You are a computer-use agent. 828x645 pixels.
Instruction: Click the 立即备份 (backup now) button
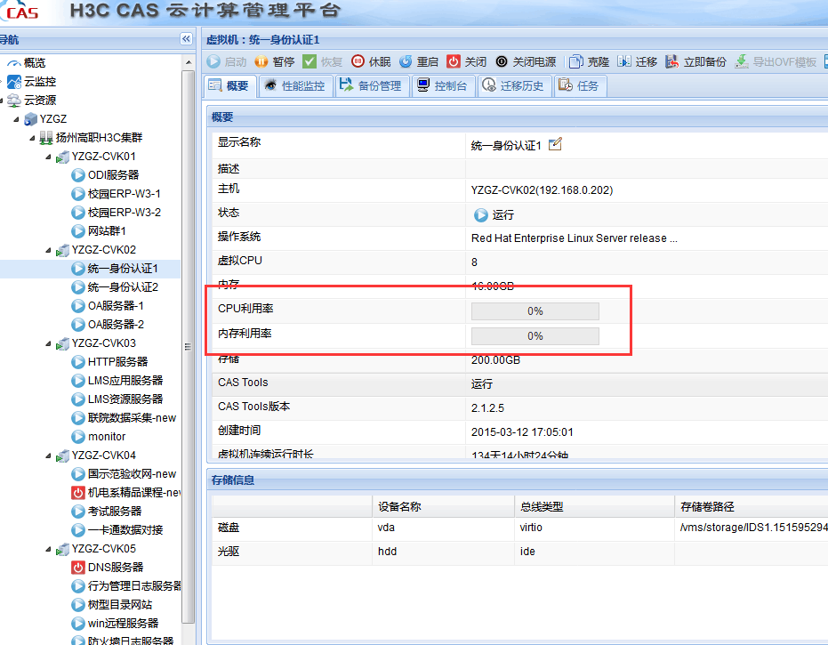point(696,61)
